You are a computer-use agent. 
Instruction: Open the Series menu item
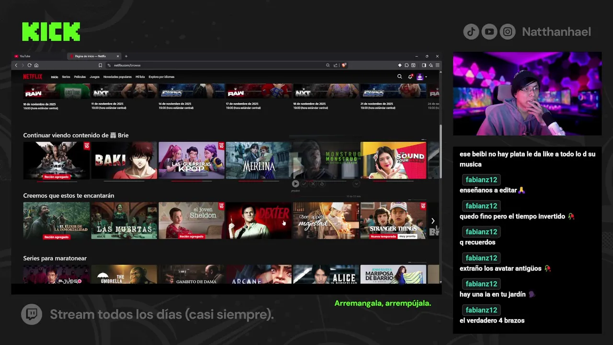click(x=66, y=77)
